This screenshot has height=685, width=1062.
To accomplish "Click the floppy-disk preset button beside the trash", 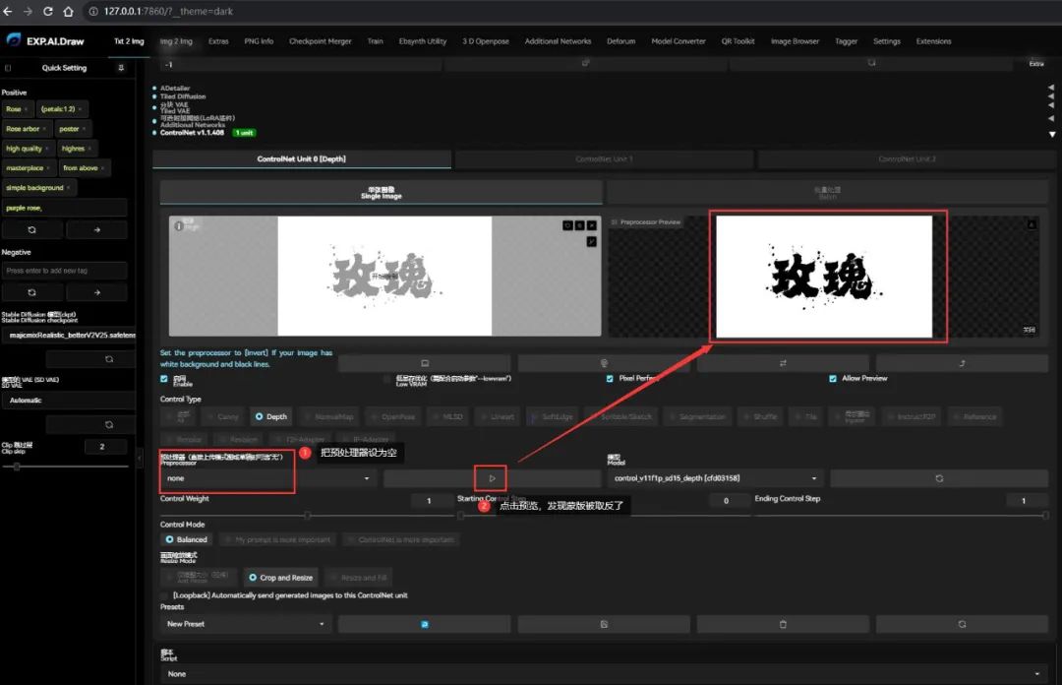I will [x=604, y=624].
